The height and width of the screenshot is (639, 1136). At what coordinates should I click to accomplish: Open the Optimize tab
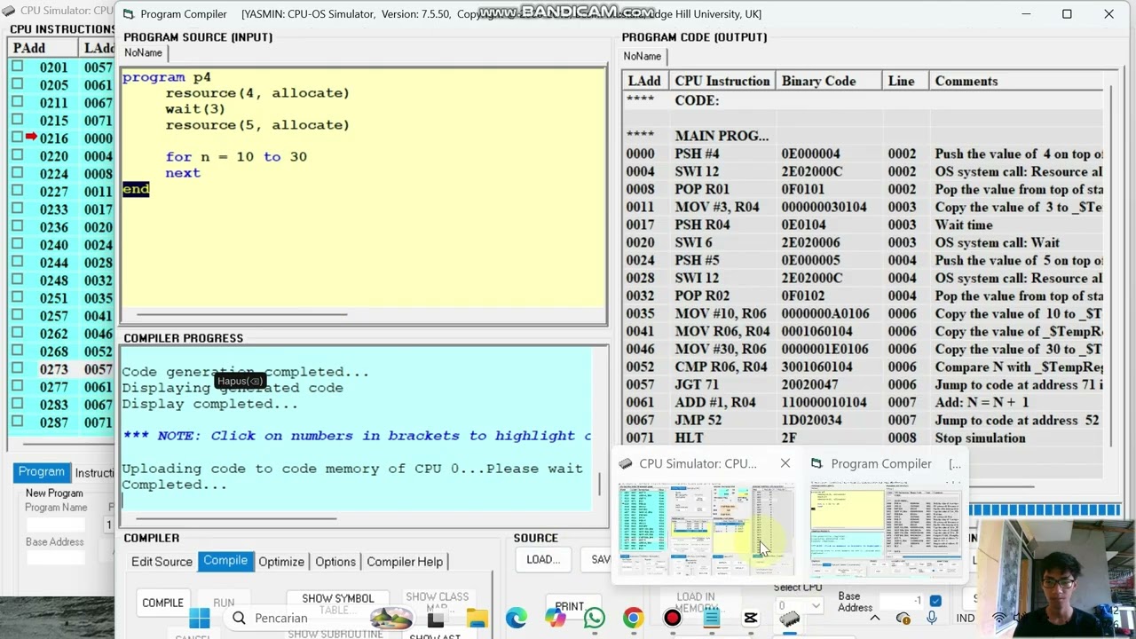[x=281, y=562]
